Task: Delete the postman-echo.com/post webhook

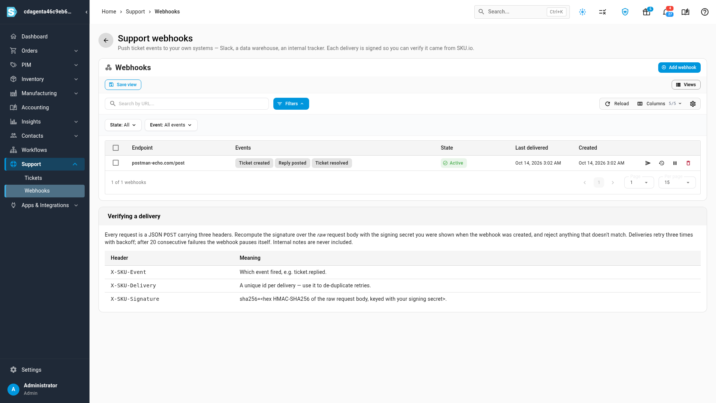Action: (x=688, y=163)
